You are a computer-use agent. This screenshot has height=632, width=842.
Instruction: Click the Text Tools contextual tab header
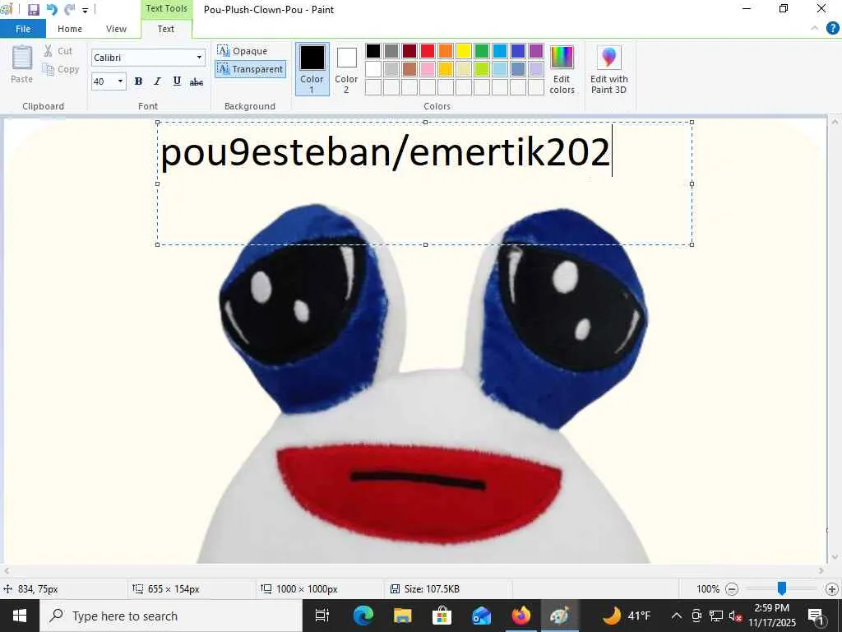click(166, 8)
